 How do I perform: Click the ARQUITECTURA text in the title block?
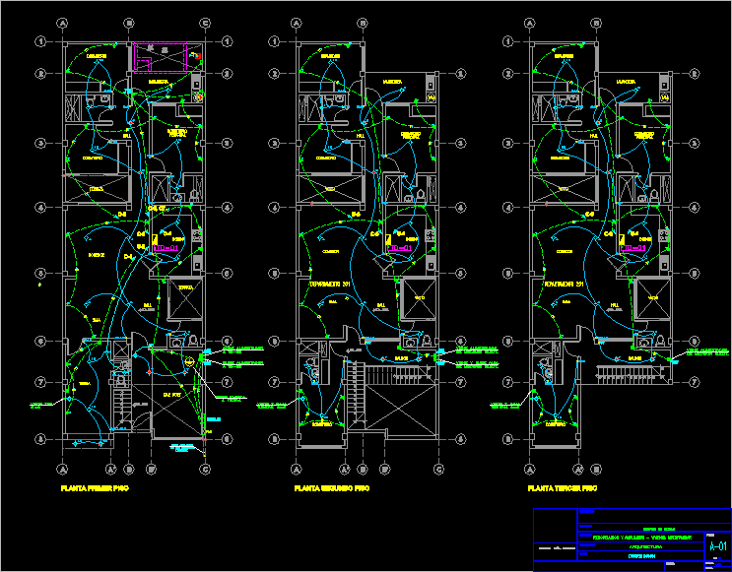click(645, 546)
